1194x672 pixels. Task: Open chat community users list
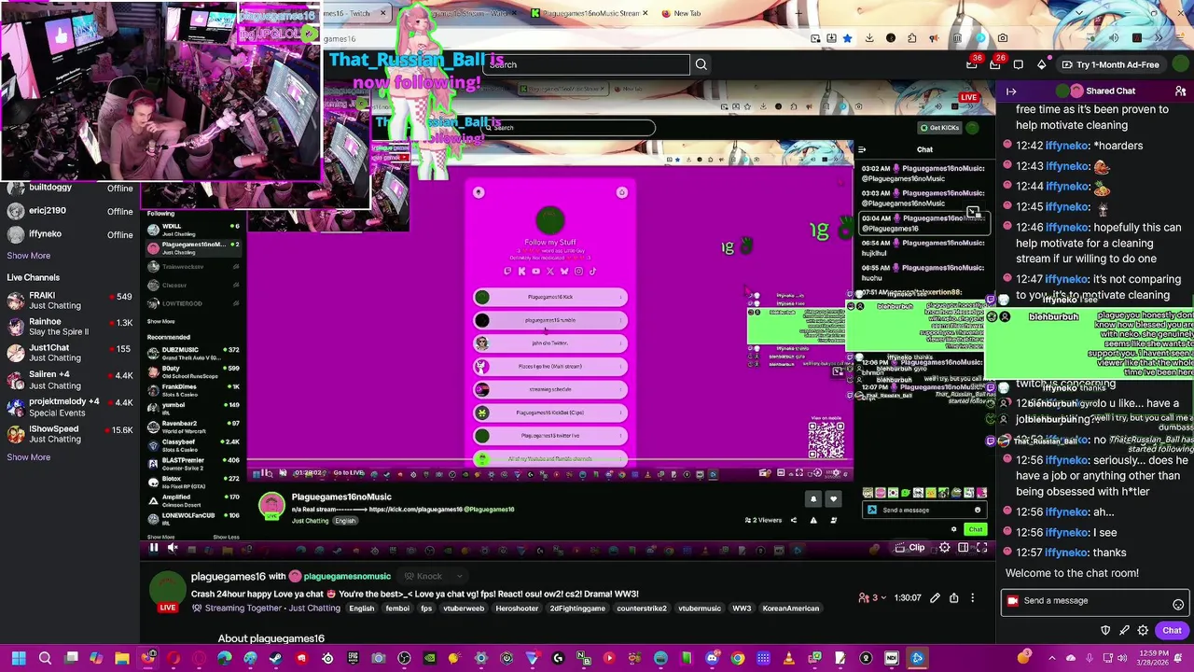1180,91
